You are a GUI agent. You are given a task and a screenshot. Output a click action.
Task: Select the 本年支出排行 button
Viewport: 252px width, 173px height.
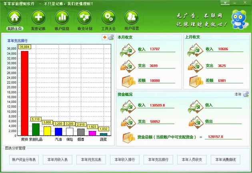(x=158, y=160)
